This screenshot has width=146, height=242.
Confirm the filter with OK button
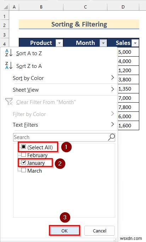coord(64,231)
